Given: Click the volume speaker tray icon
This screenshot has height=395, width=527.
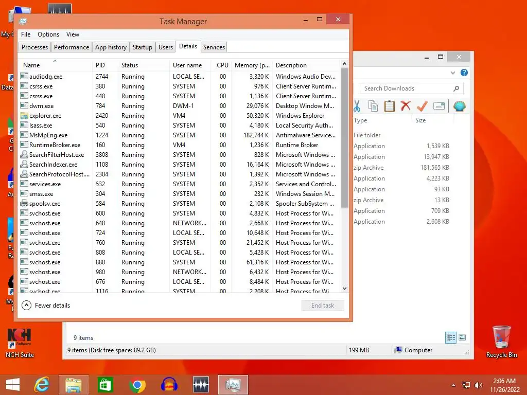Looking at the screenshot, I should [x=478, y=385].
